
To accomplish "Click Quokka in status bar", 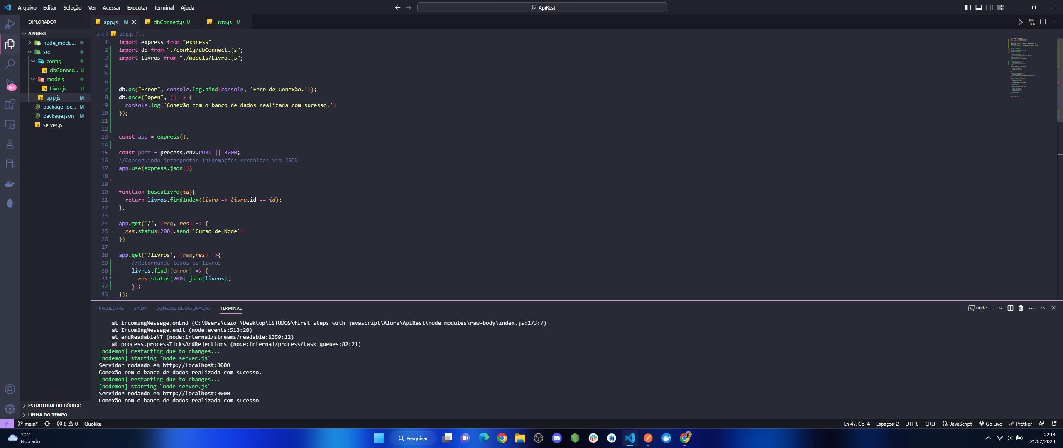I will click(93, 424).
